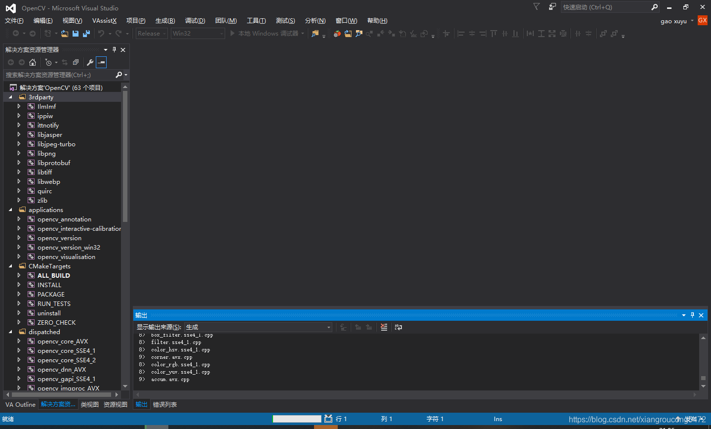Collapse the 3rdparty folder
This screenshot has width=711, height=429.
click(x=10, y=97)
